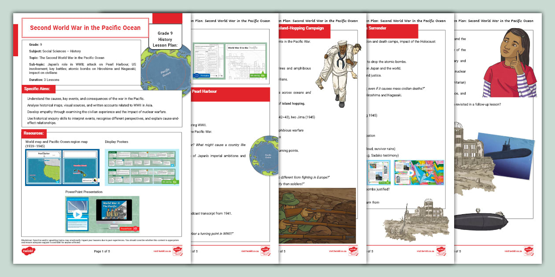Click the printer icon on the Printable badge

click(196, 75)
